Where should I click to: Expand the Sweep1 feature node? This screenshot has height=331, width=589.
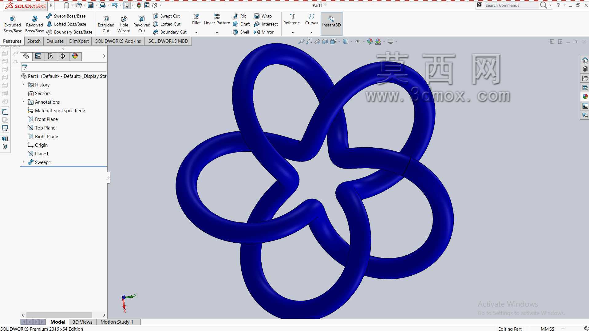tap(23, 162)
